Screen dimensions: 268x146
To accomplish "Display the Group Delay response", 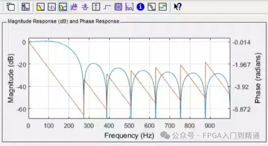I will click(x=73, y=7).
